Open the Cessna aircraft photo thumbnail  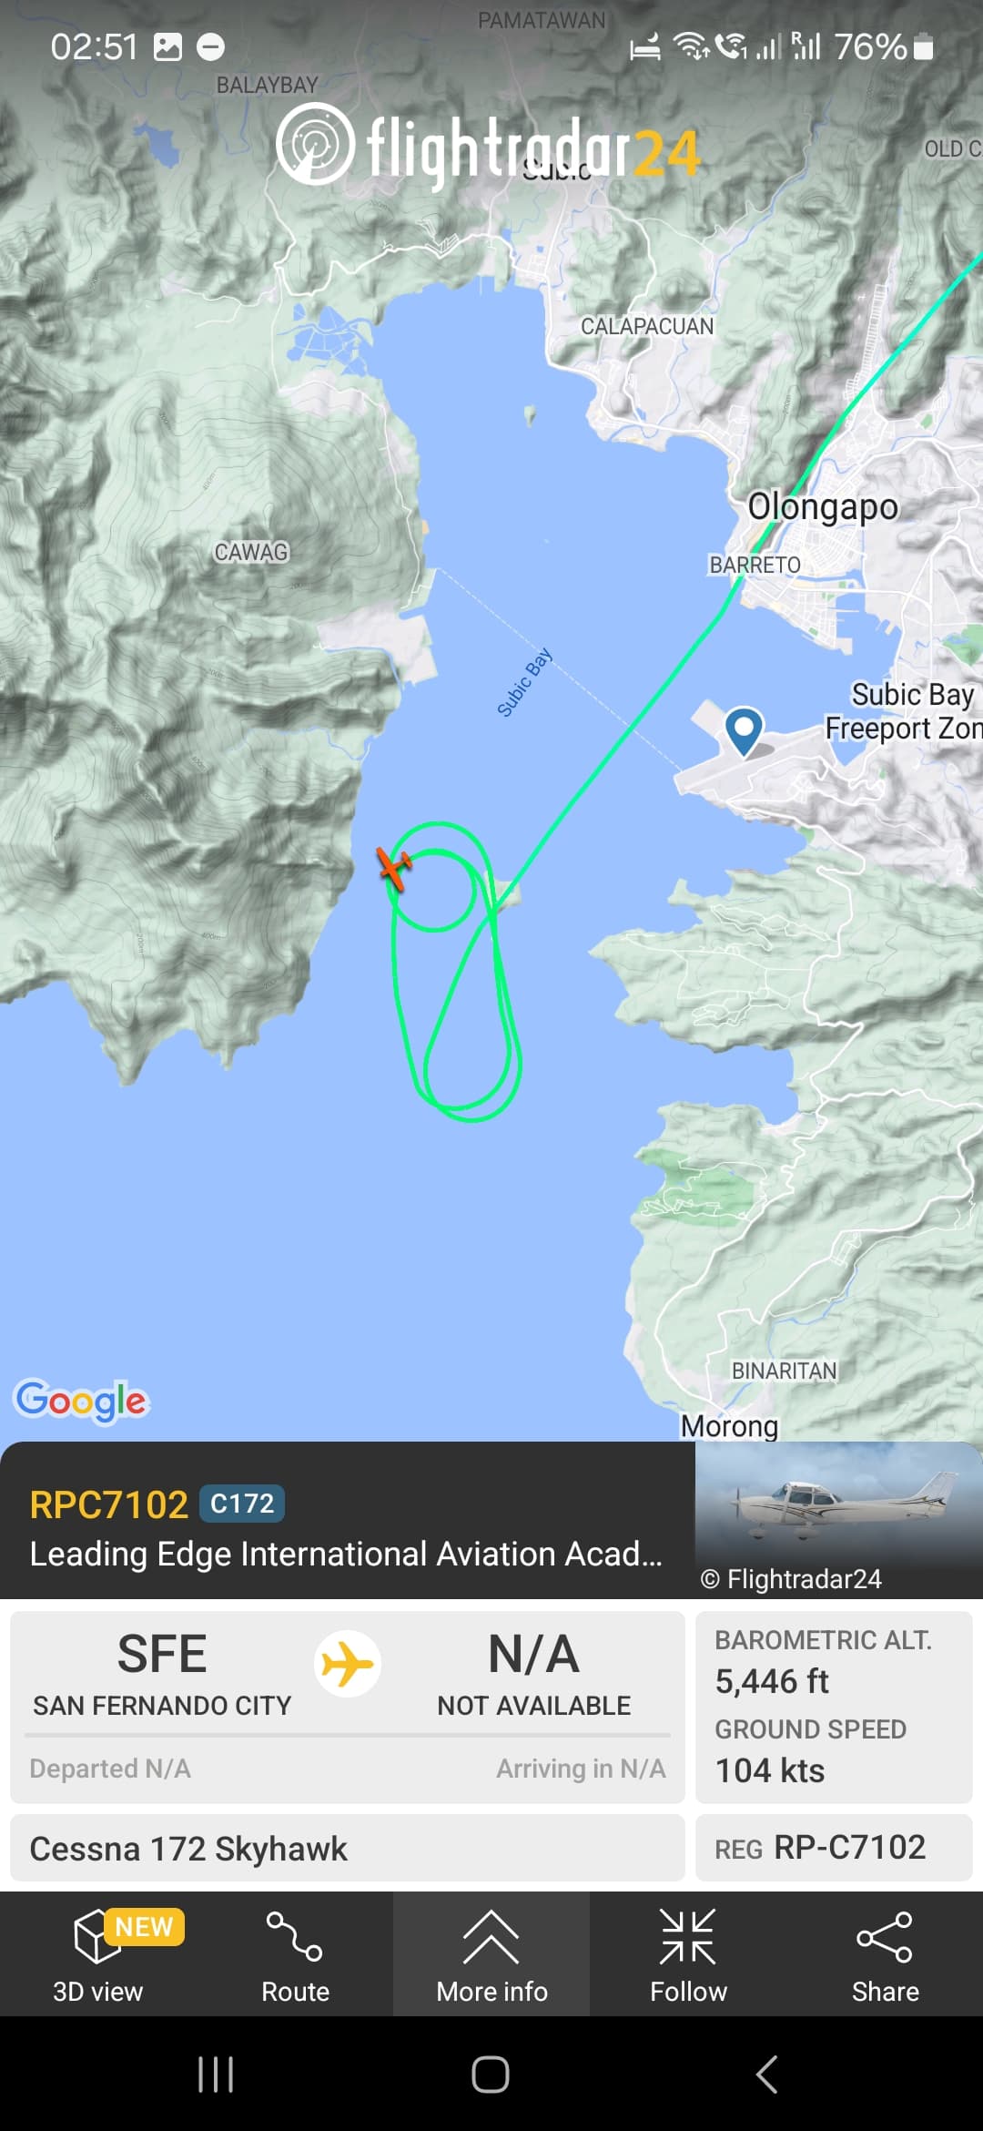click(839, 1520)
